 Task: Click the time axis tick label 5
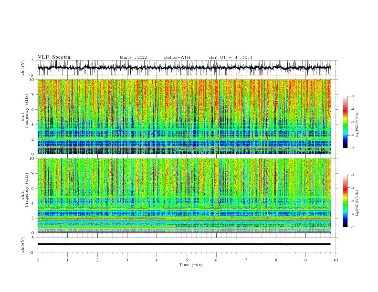[187, 260]
